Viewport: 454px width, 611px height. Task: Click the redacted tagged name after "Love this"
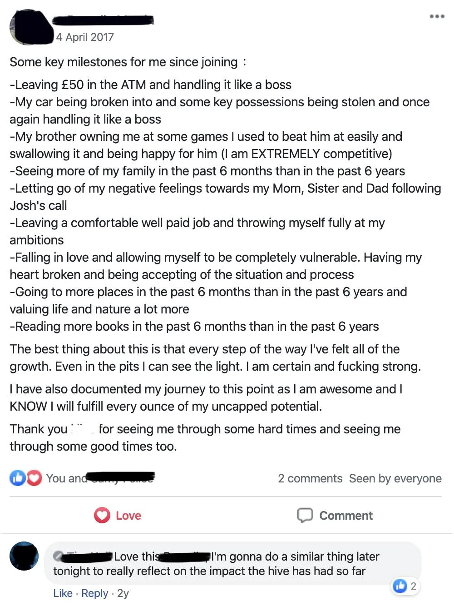(x=185, y=556)
